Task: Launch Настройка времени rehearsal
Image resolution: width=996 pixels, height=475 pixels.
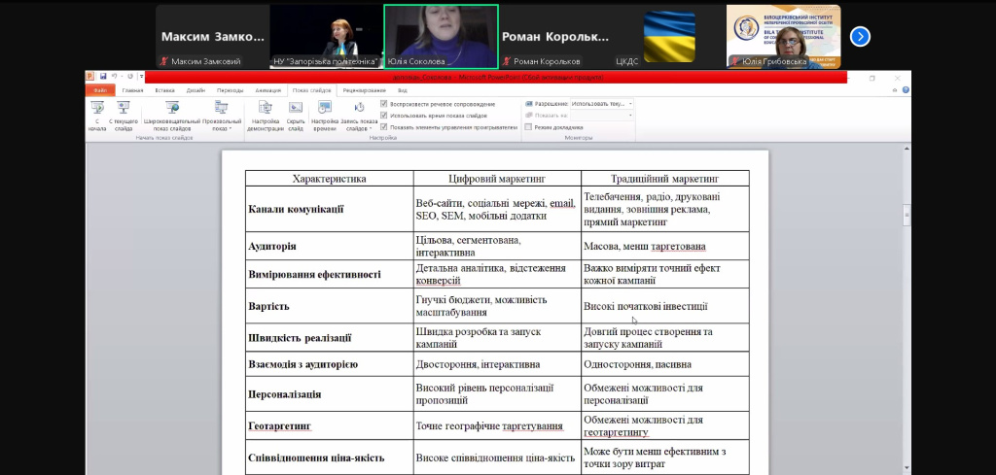Action: [325, 116]
